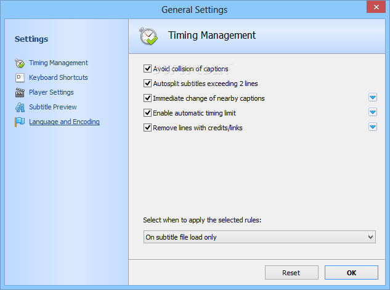Toggle Autosplit subtitles exceeding 2 lines checkbox

click(147, 84)
